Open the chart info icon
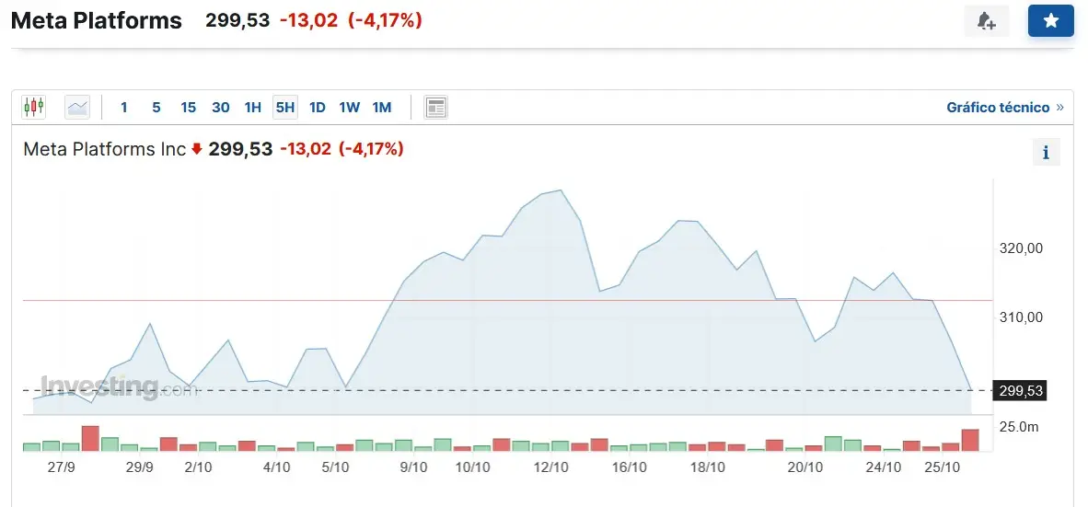Image resolution: width=1088 pixels, height=507 pixels. pos(1046,153)
